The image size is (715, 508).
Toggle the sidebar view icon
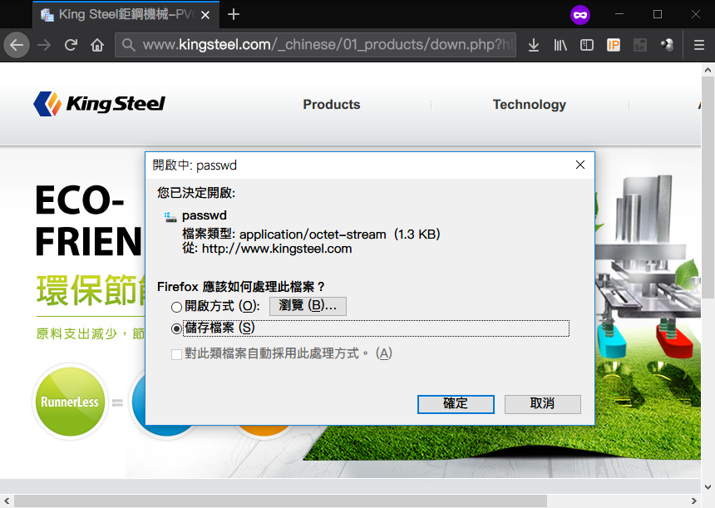click(x=587, y=45)
